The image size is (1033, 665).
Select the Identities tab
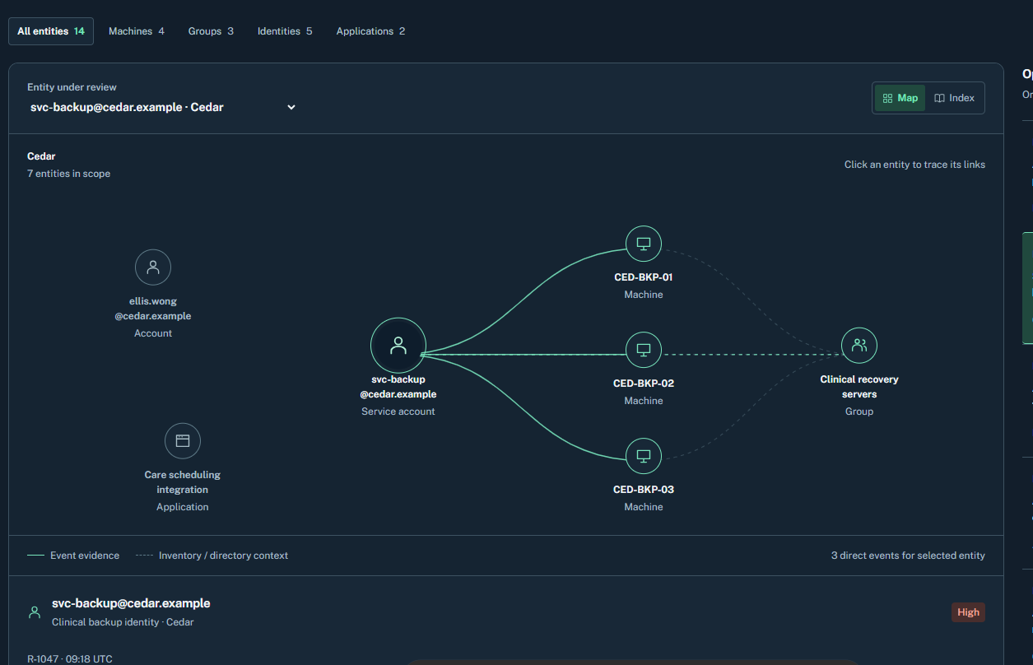(x=285, y=31)
